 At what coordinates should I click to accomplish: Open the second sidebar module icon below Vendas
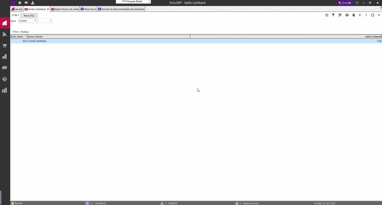click(x=5, y=35)
